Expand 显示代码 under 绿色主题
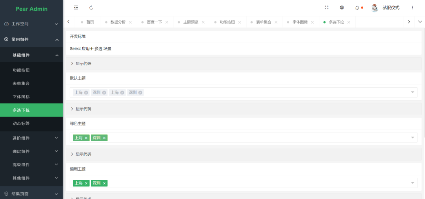425x199 pixels. tap(244, 154)
